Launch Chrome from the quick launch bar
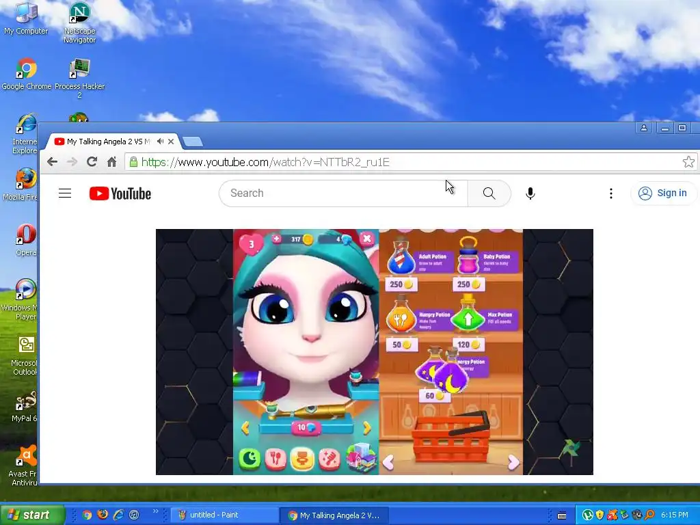The height and width of the screenshot is (525, 700). pyautogui.click(x=87, y=515)
